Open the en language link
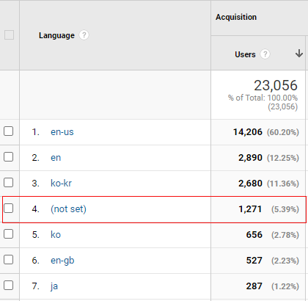308x301 pixels. point(56,158)
